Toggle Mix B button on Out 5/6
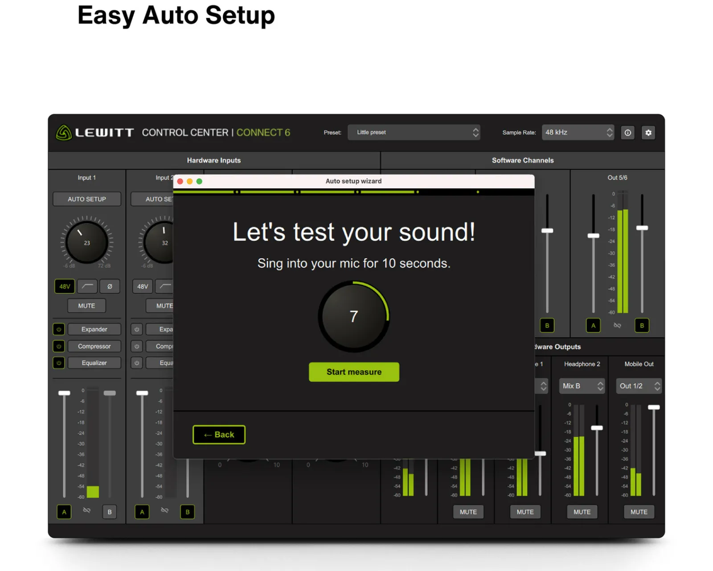Screen dimensions: 713x571 pos(642,326)
